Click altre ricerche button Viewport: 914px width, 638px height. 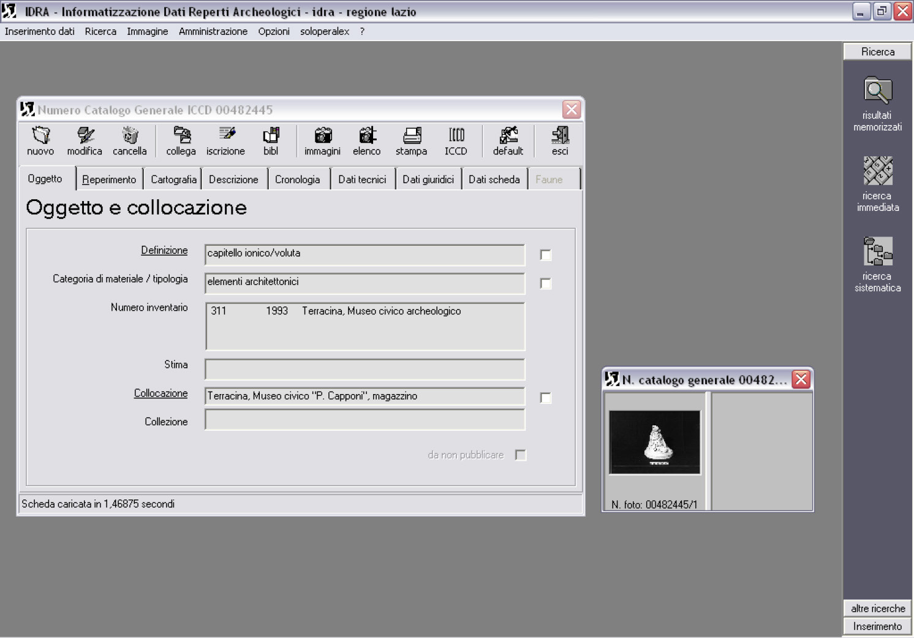point(878,608)
